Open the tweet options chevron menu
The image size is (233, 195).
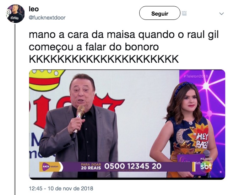pos(222,14)
